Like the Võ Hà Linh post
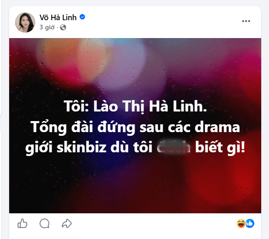The height and width of the screenshot is (239, 269). [x=22, y=223]
